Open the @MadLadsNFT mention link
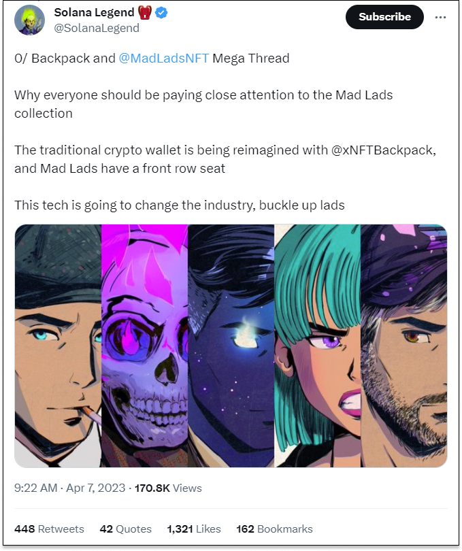Viewport: 462px width, 551px height. 164,58
